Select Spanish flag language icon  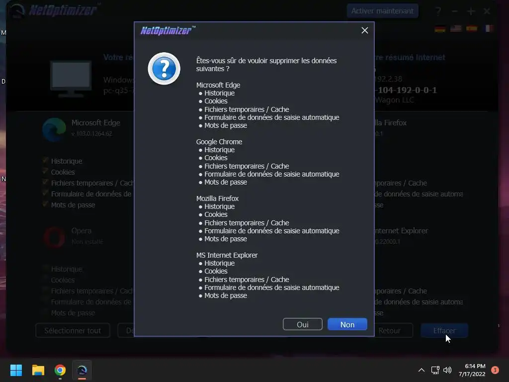point(472,29)
